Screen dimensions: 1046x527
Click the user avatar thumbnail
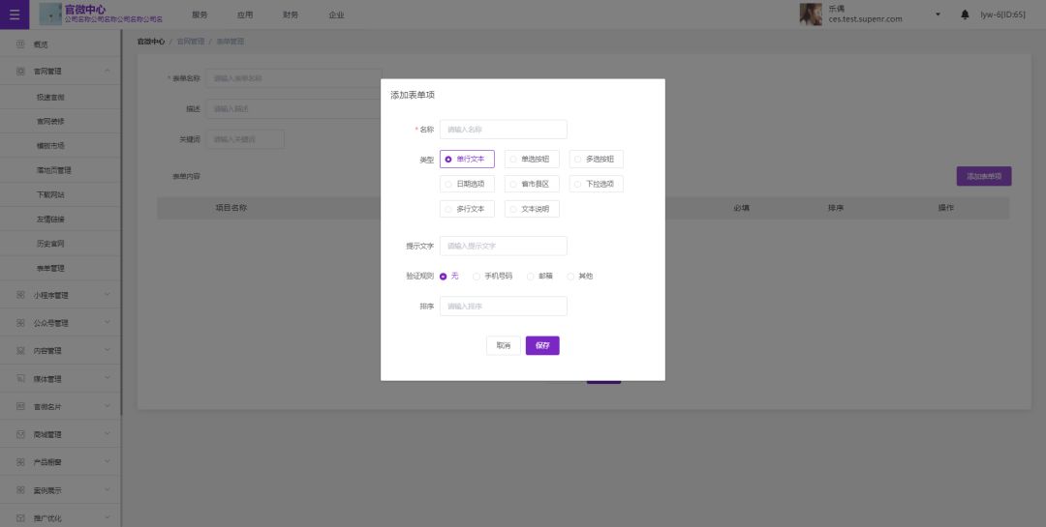(x=810, y=15)
